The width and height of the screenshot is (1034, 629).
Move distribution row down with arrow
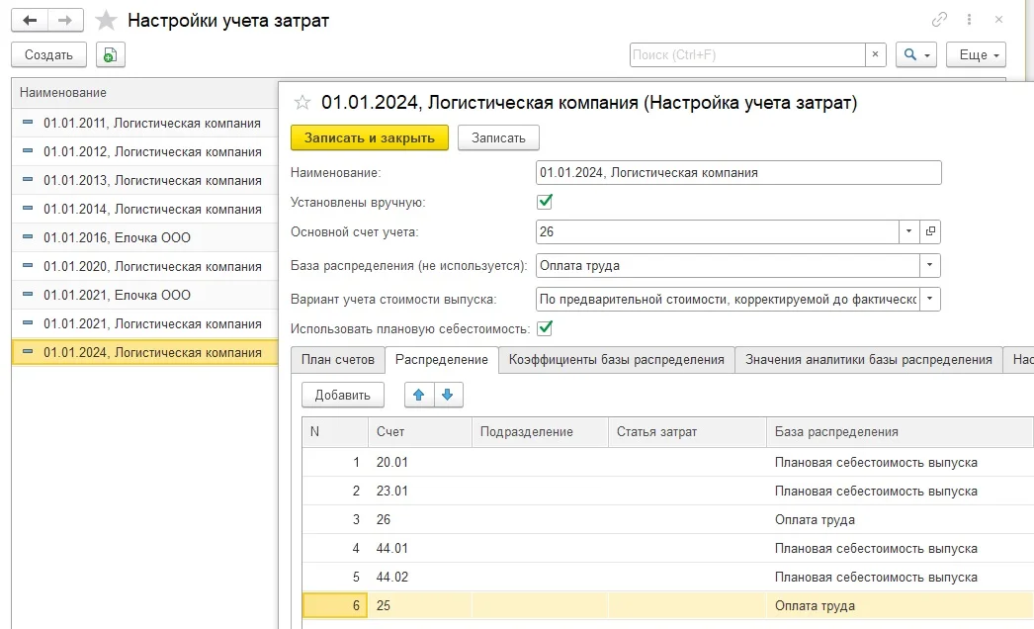click(x=448, y=395)
